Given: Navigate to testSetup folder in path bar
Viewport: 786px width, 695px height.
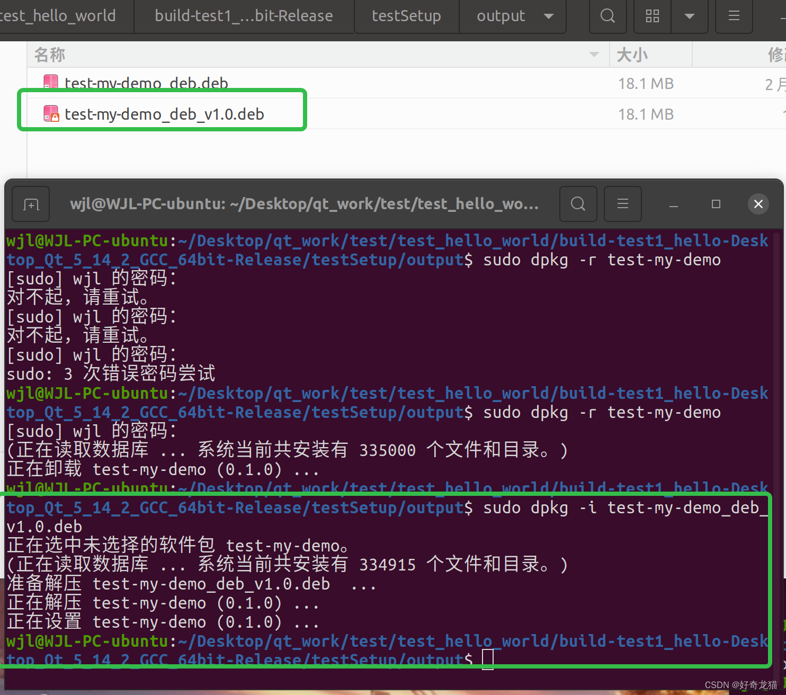Looking at the screenshot, I should 406,16.
